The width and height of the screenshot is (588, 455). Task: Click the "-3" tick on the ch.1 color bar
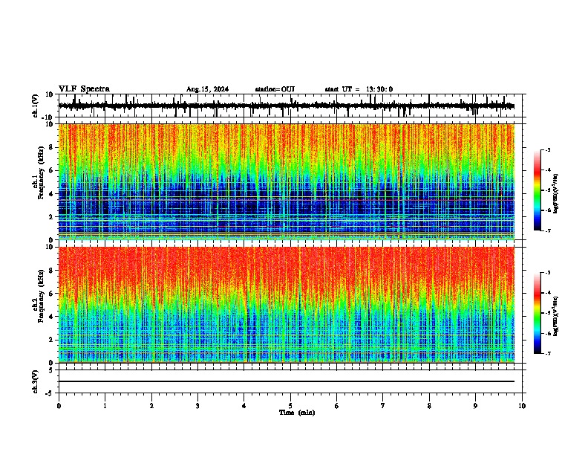(x=548, y=150)
